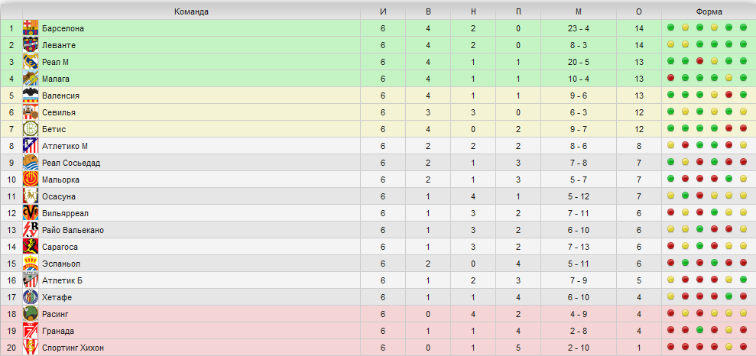Click the Valencia bat logo icon

(31, 95)
